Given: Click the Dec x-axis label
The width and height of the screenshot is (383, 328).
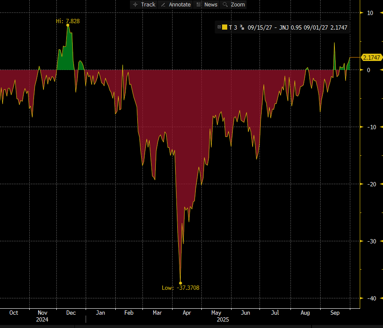Looking at the screenshot, I should pos(71,313).
